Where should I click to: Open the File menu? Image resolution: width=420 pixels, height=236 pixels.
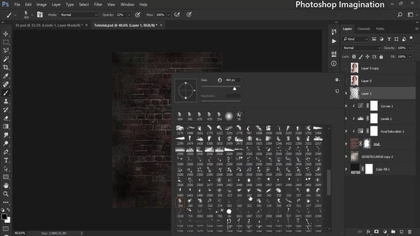pos(17,5)
